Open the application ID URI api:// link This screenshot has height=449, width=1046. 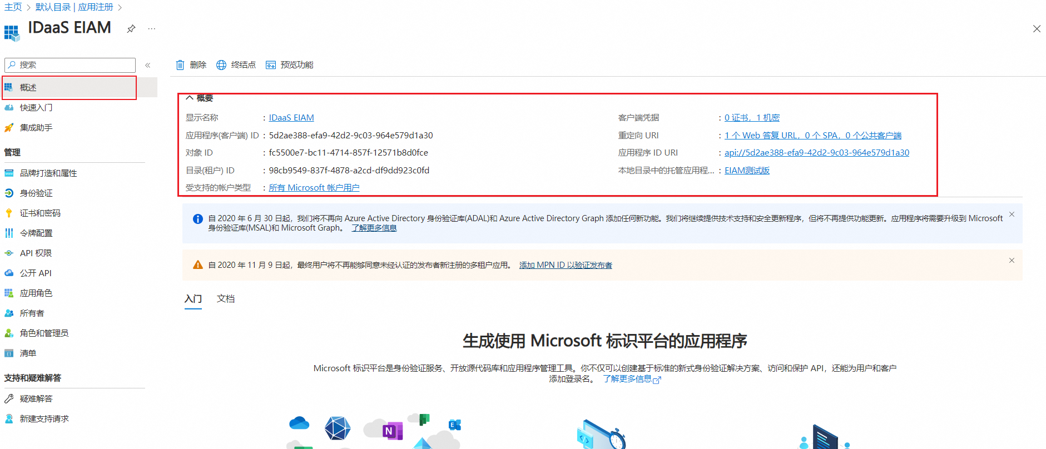pyautogui.click(x=817, y=153)
